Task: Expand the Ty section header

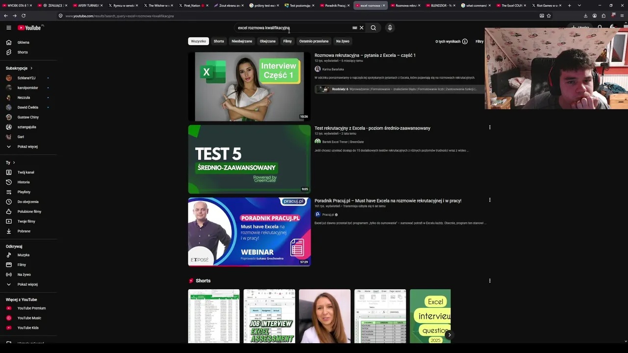Action: point(10,163)
